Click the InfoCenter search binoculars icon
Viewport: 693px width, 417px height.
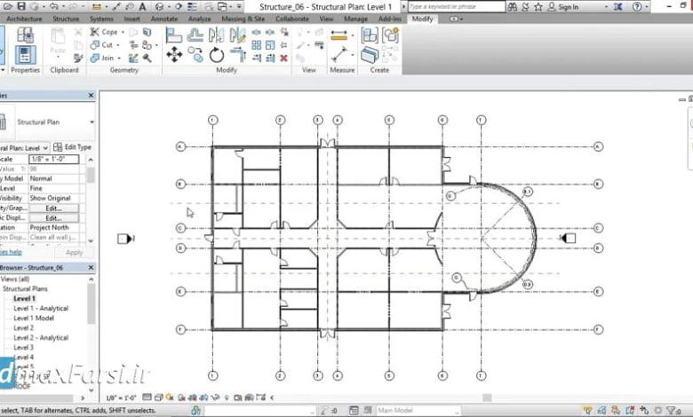(x=513, y=6)
